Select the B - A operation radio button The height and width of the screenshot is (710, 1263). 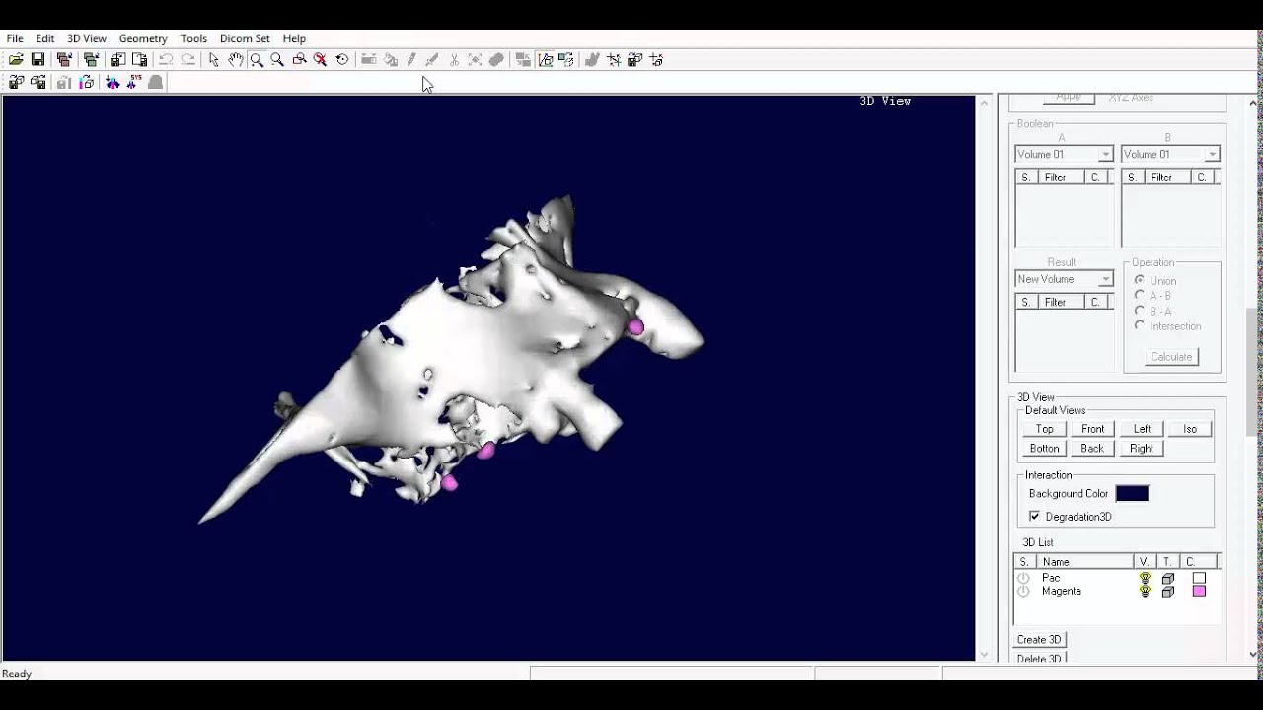tap(1140, 311)
